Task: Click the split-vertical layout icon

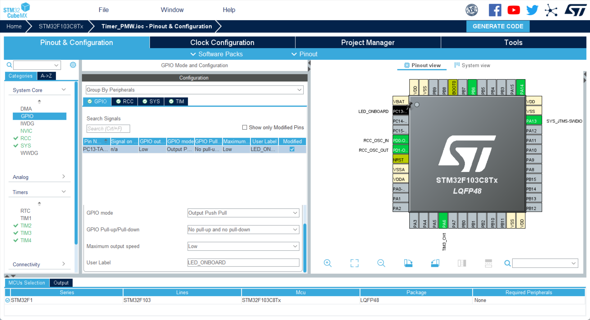Action: pos(462,263)
